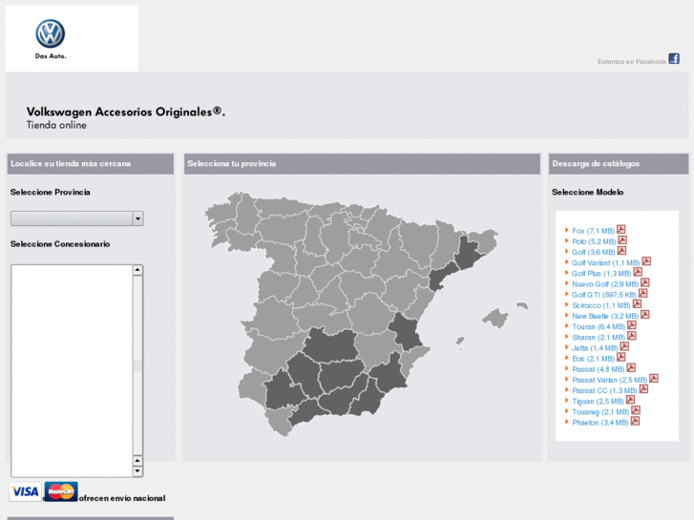The width and height of the screenshot is (694, 520).
Task: Open the Tiguan (2,5 MB) link
Action: [598, 401]
